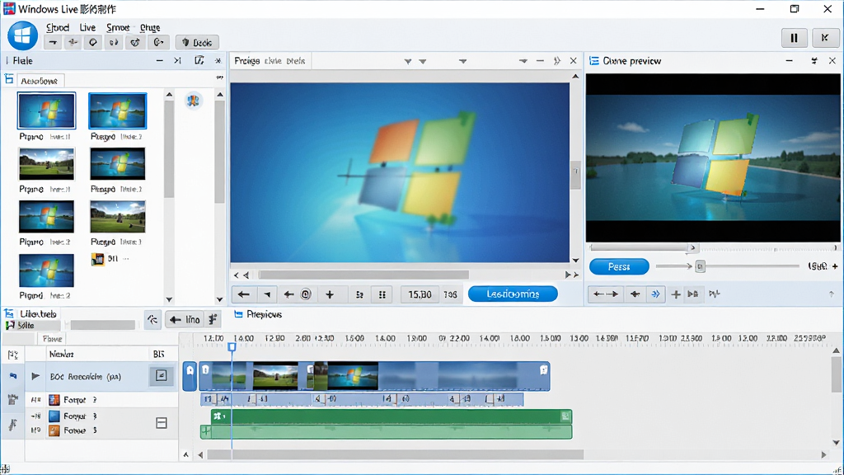Click the skip-to-start button beside the pause button
The image size is (844, 475).
(x=824, y=38)
